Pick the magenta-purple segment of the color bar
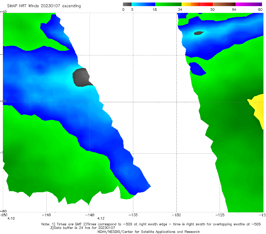The image size is (266, 234). [x=249, y=4]
